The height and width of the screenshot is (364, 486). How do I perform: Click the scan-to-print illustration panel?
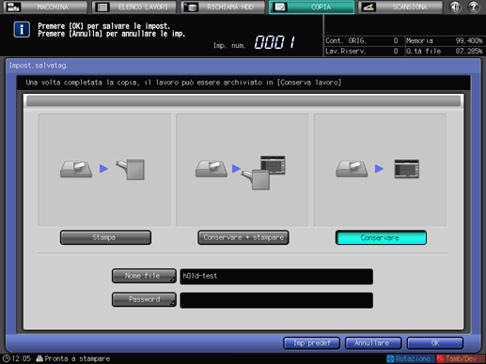pyautogui.click(x=105, y=170)
